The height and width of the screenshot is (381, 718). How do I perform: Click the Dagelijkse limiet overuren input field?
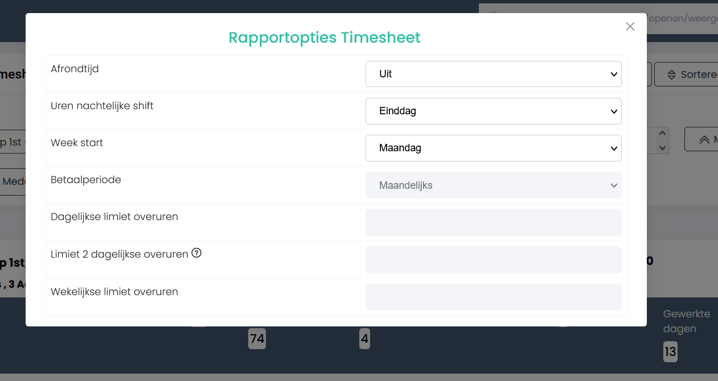(x=493, y=222)
